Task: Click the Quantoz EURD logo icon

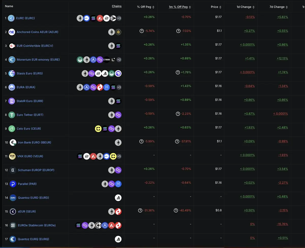Action: [13, 198]
